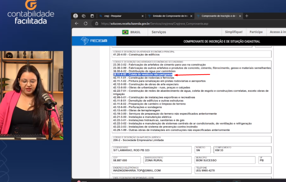Click '43.29-1-99 - Outras obras de instalações' line
The height and width of the screenshot is (182, 286).
[171, 130]
